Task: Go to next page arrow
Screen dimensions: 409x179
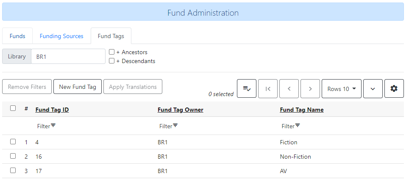Action: [x=310, y=89]
